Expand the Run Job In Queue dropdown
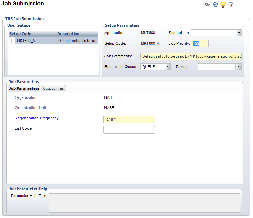Viewport: 253px width, 218px height. (x=167, y=67)
